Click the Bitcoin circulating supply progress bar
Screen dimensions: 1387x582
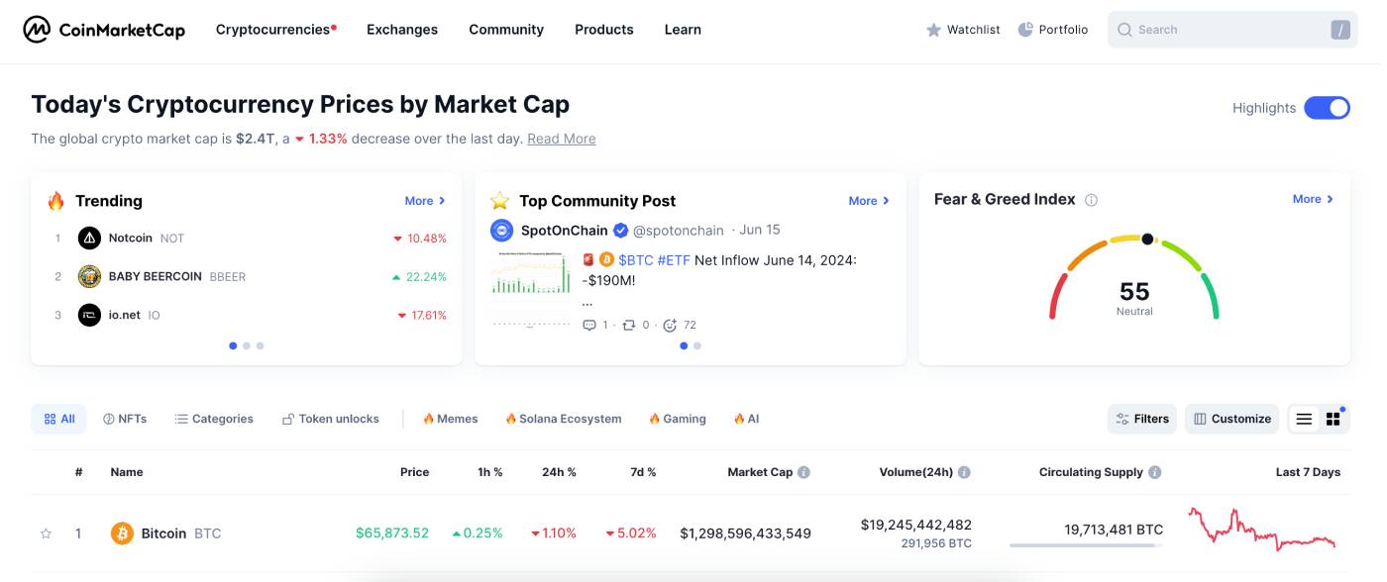(x=1086, y=545)
